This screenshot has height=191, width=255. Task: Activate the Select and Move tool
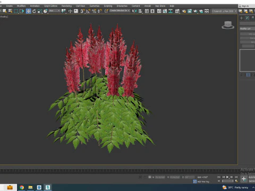28,11
